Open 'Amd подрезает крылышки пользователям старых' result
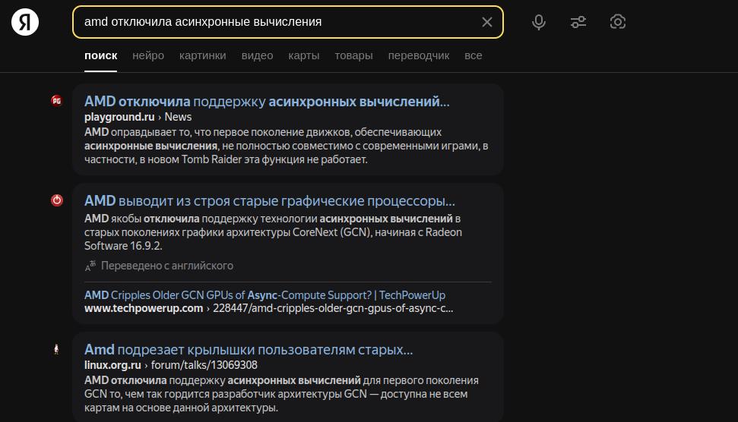This screenshot has height=422, width=738. 249,350
